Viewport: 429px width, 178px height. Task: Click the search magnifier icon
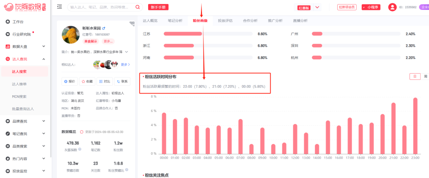[x=137, y=8]
